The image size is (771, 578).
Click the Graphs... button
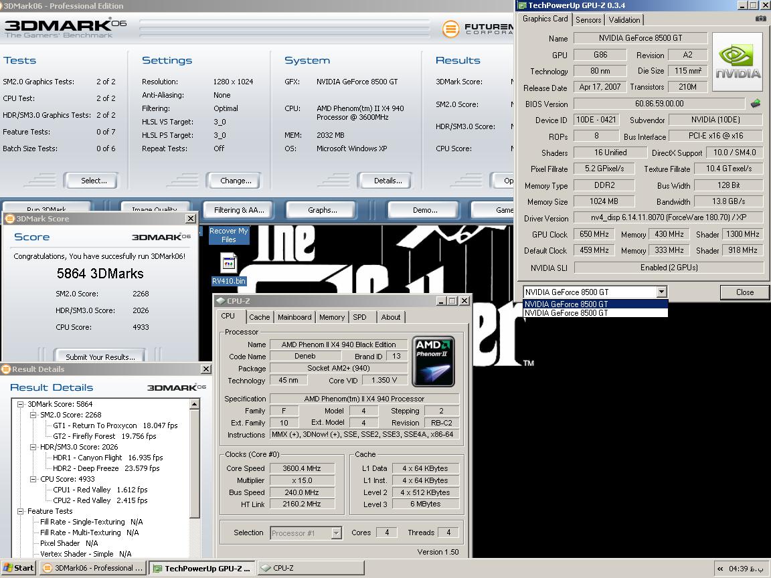(x=323, y=210)
